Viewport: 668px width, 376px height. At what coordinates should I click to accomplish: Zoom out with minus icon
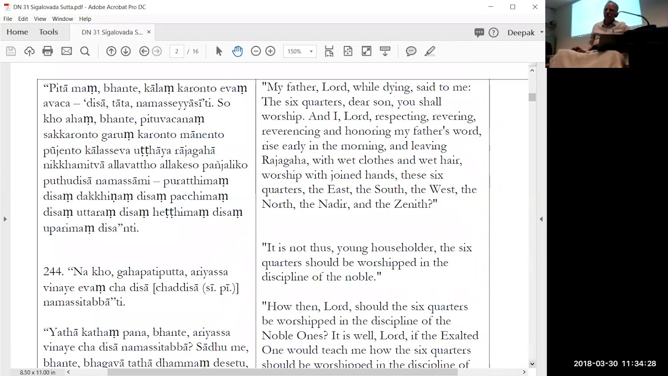(256, 51)
